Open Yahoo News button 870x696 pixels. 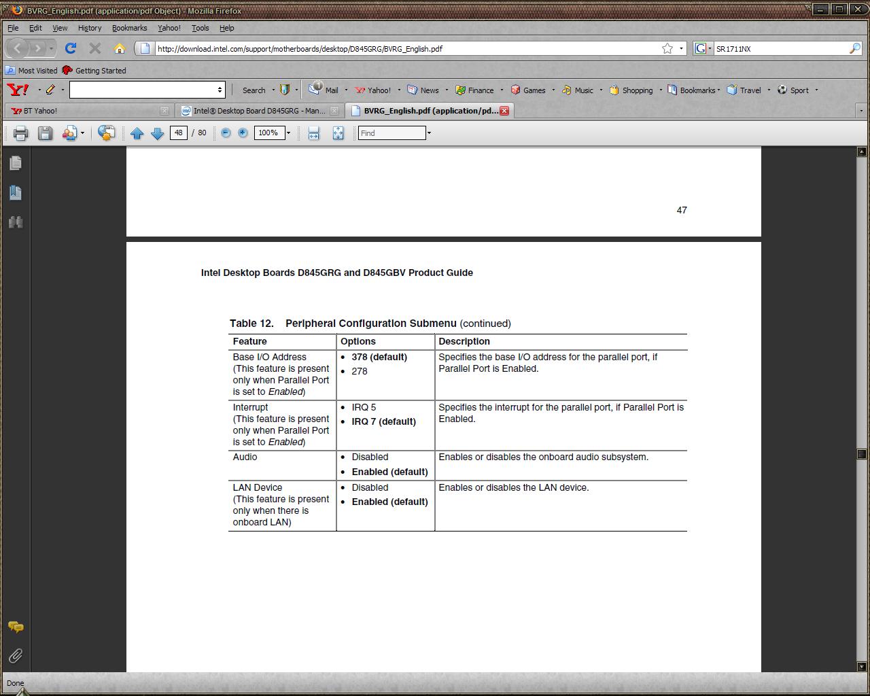[x=423, y=90]
